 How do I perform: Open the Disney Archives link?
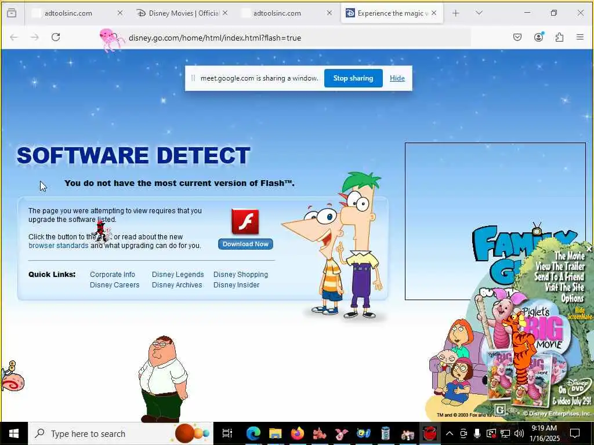(177, 284)
